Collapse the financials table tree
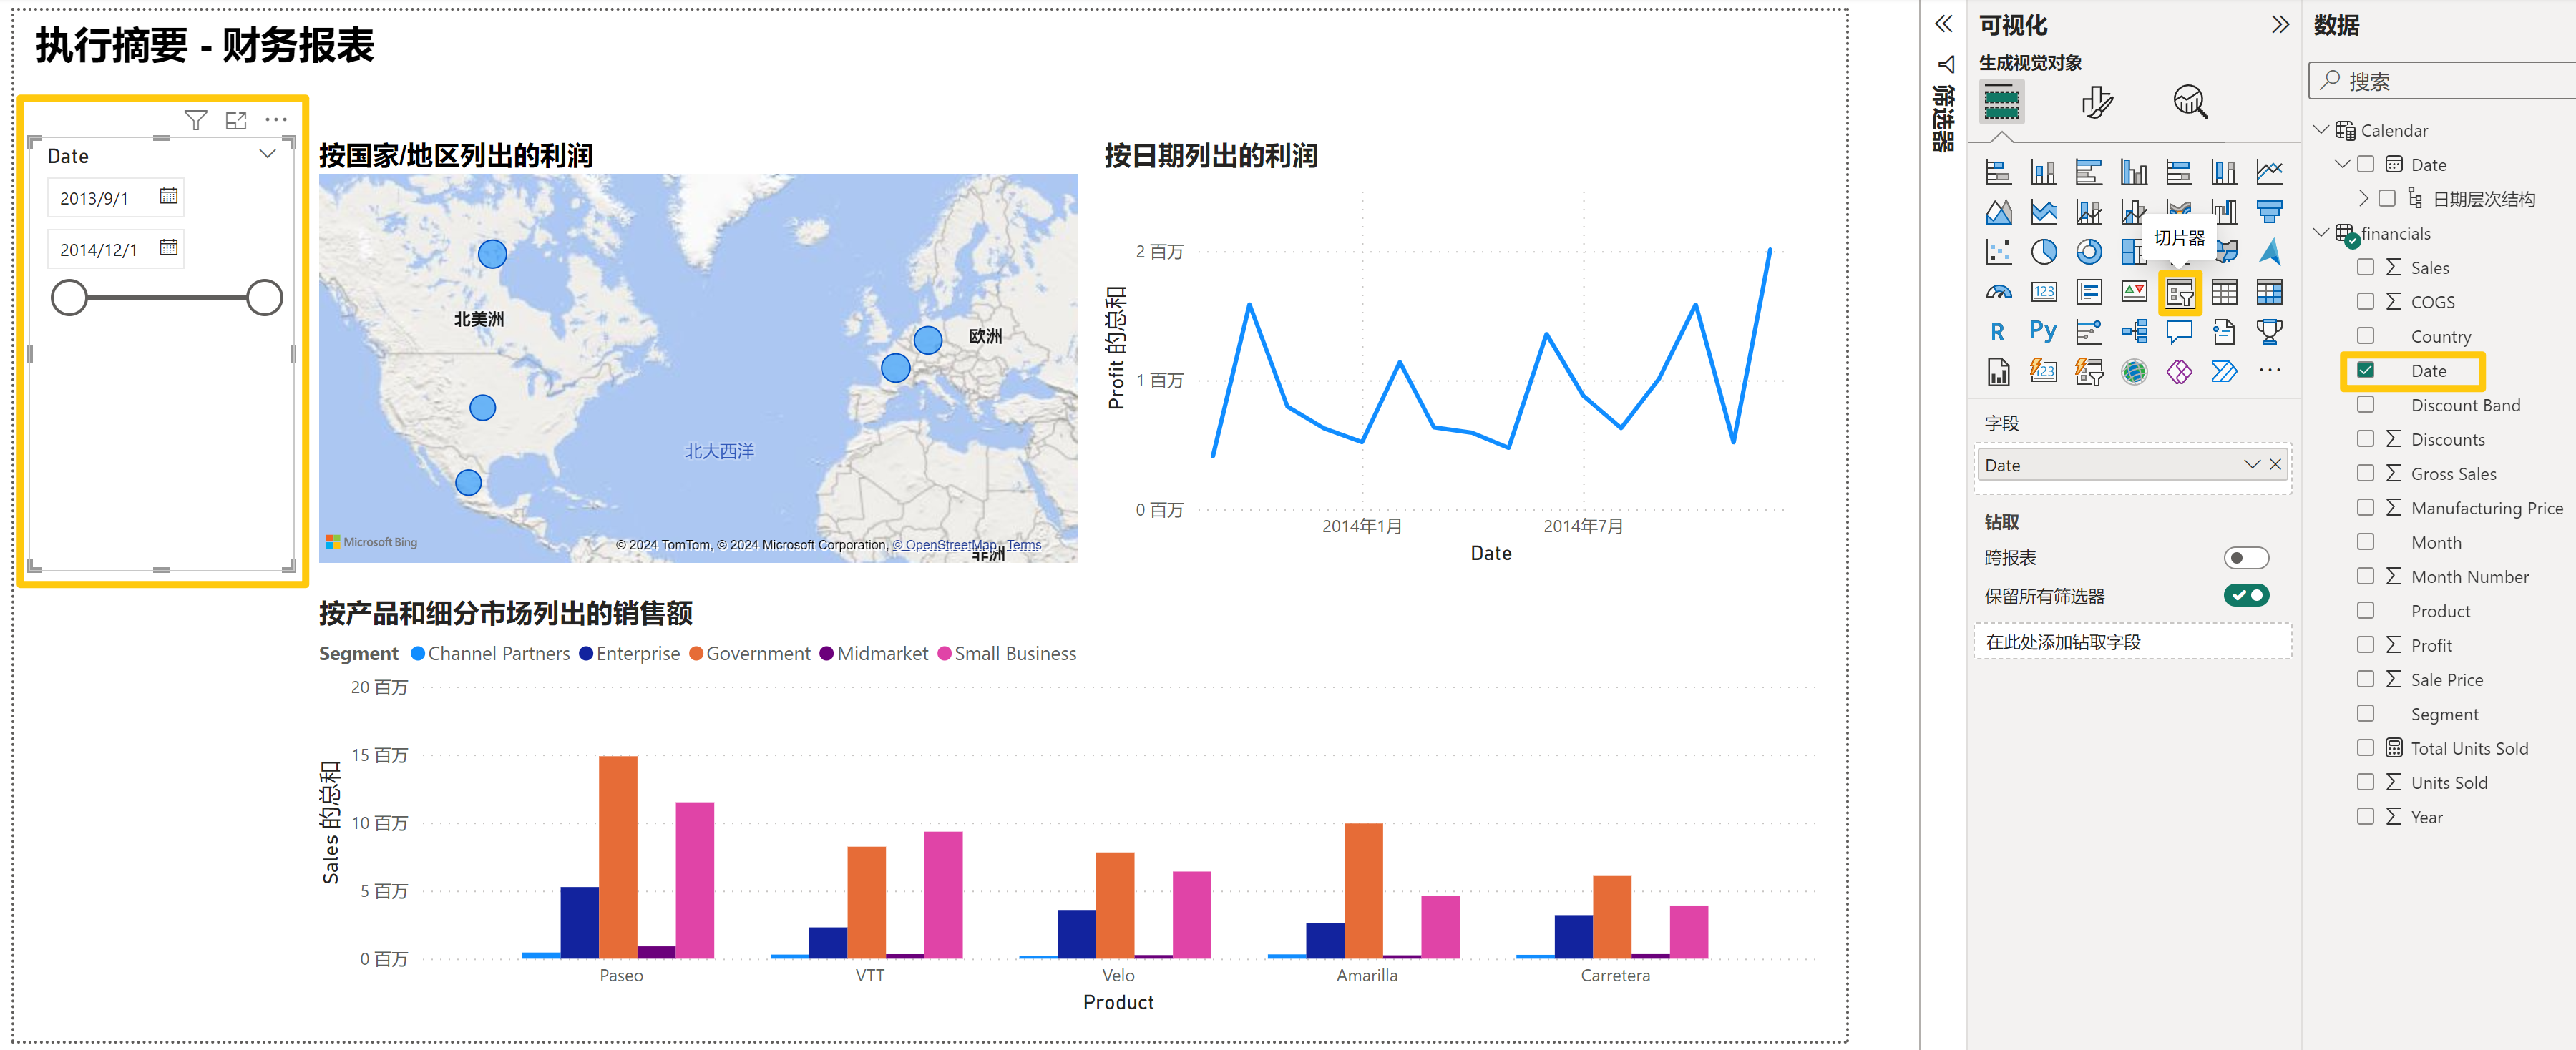The image size is (2576, 1050). click(x=2321, y=233)
